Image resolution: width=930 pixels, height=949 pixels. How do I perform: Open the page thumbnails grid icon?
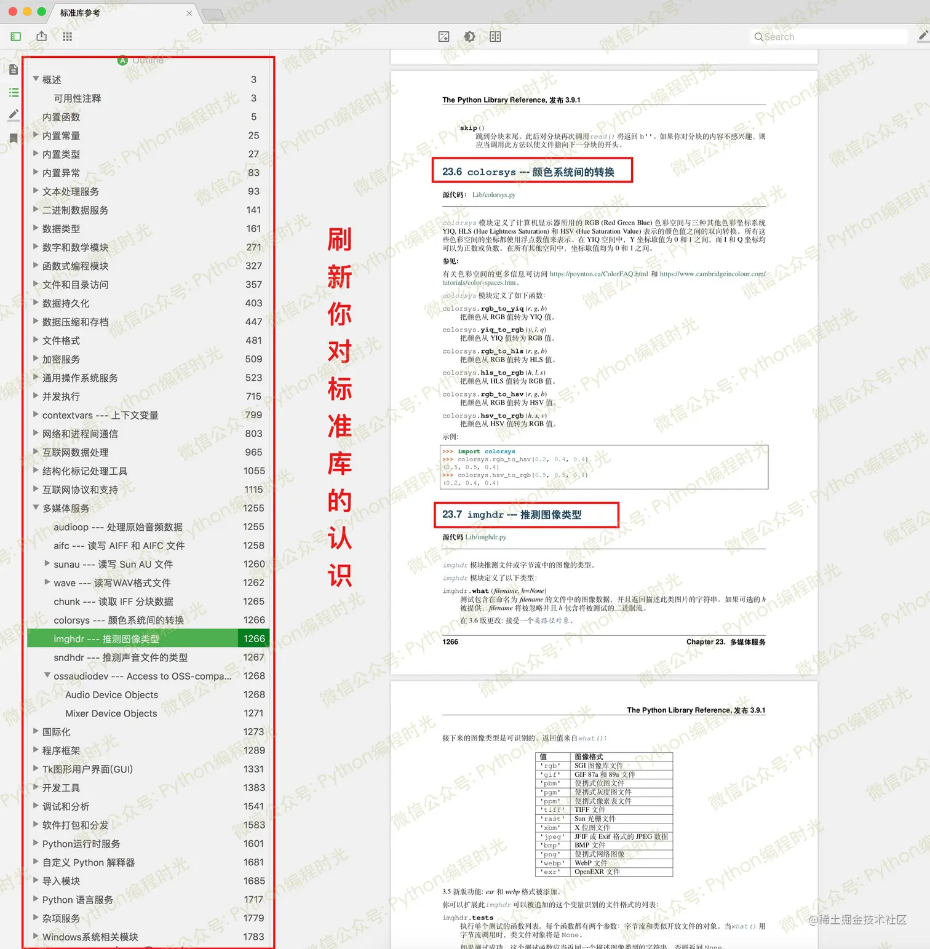(68, 37)
